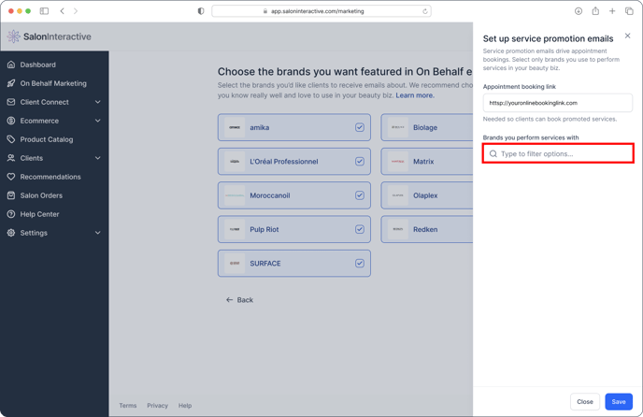This screenshot has height=417, width=643.
Task: Show the tab overview
Action: click(x=629, y=11)
